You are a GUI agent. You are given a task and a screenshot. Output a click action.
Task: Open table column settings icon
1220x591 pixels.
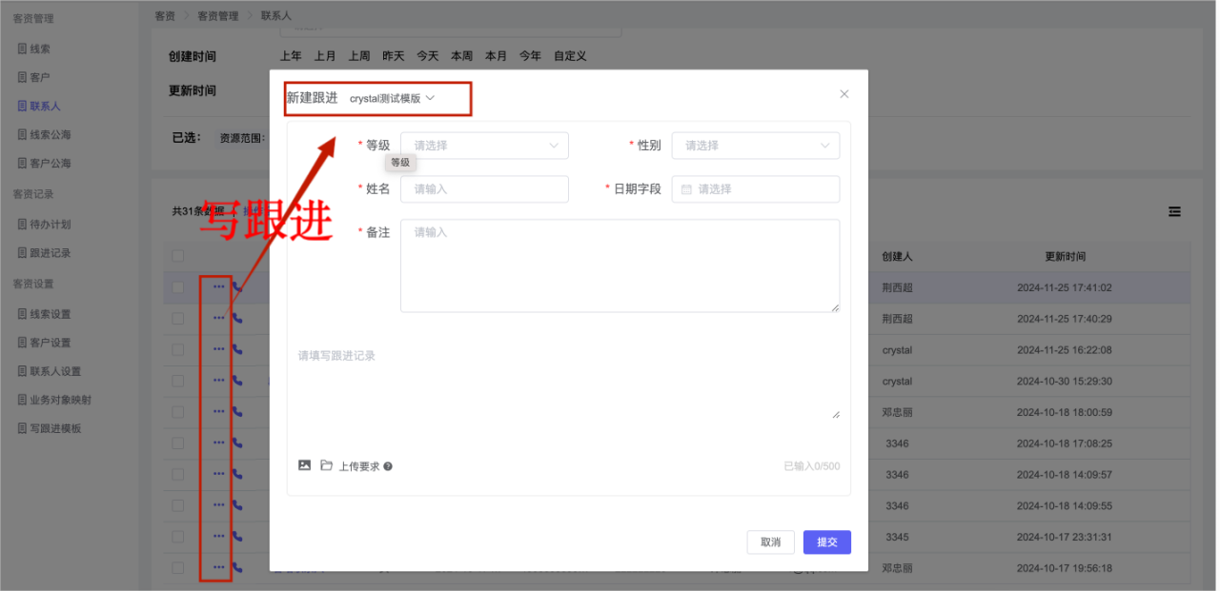tap(1175, 211)
